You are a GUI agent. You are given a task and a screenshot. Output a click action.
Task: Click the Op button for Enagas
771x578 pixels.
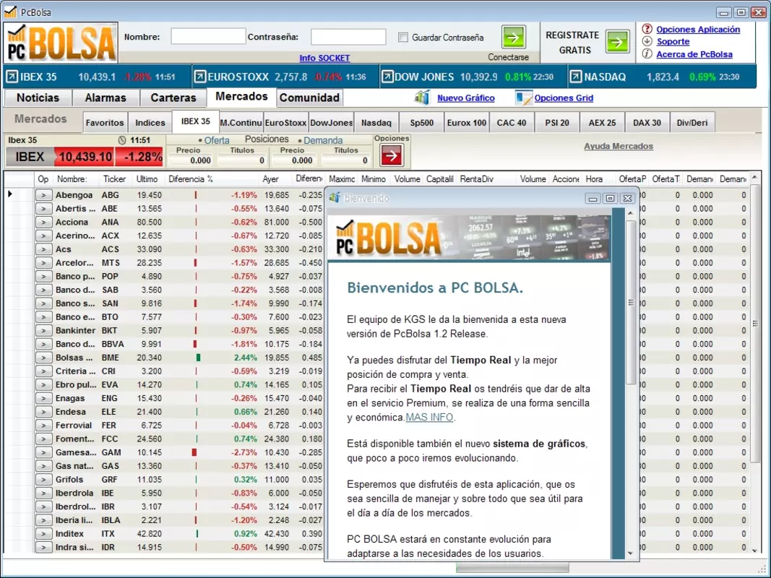click(43, 399)
